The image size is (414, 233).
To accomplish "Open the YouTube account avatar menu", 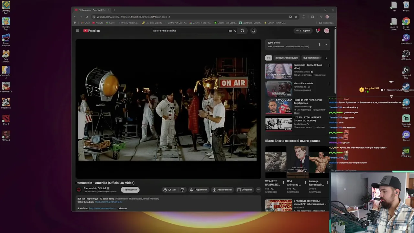I will (327, 31).
